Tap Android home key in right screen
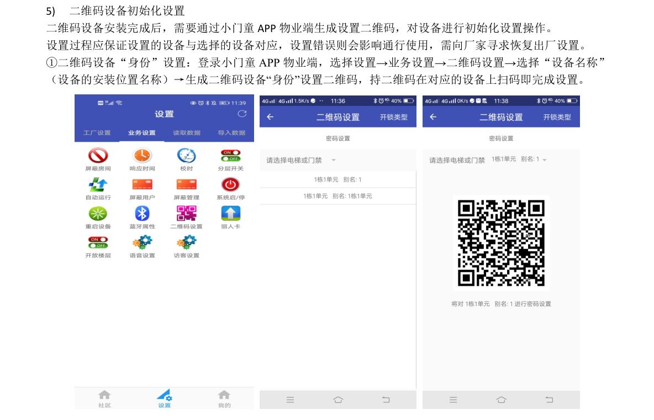Screen dimensions: 654x420 click(x=502, y=400)
